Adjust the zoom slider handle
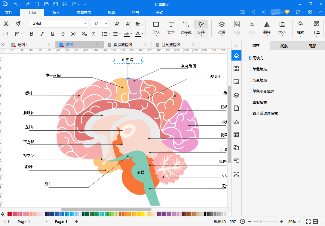This screenshot has width=325, height=226. click(x=259, y=222)
